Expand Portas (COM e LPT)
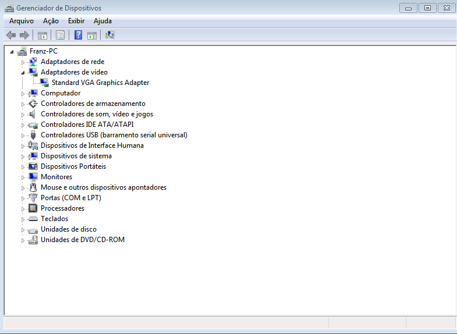 pyautogui.click(x=23, y=198)
